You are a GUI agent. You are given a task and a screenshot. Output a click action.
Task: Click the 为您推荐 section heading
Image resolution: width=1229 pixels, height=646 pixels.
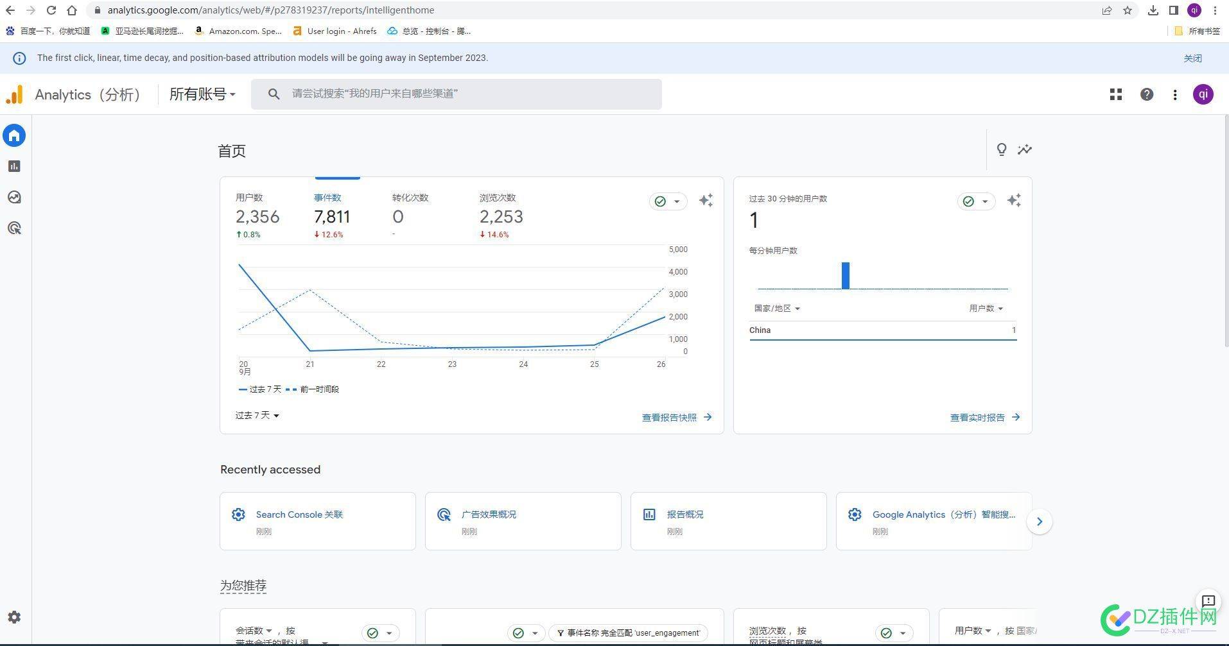(x=243, y=586)
